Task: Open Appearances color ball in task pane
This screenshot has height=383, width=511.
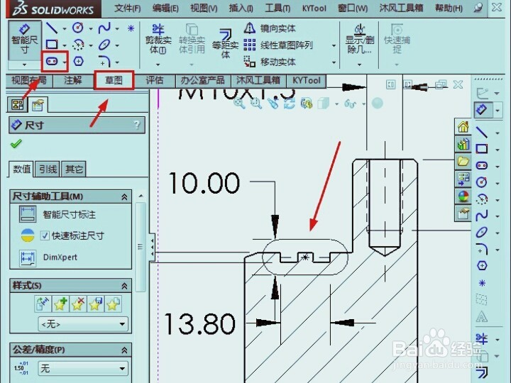Action: 463,196
